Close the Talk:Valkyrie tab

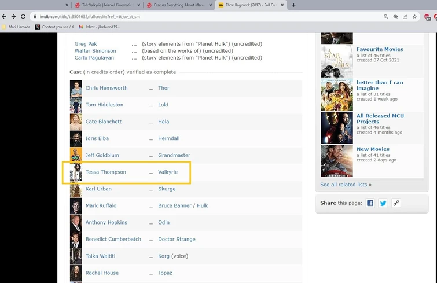point(139,5)
